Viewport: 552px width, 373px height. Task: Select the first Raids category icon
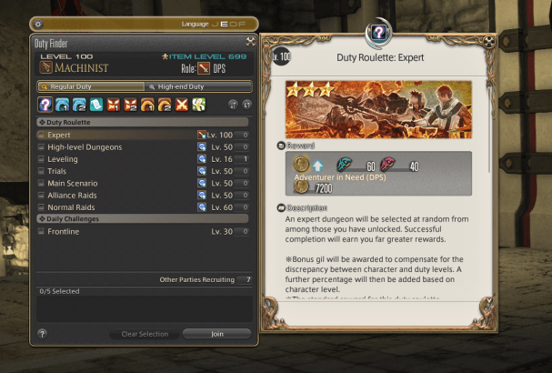147,105
